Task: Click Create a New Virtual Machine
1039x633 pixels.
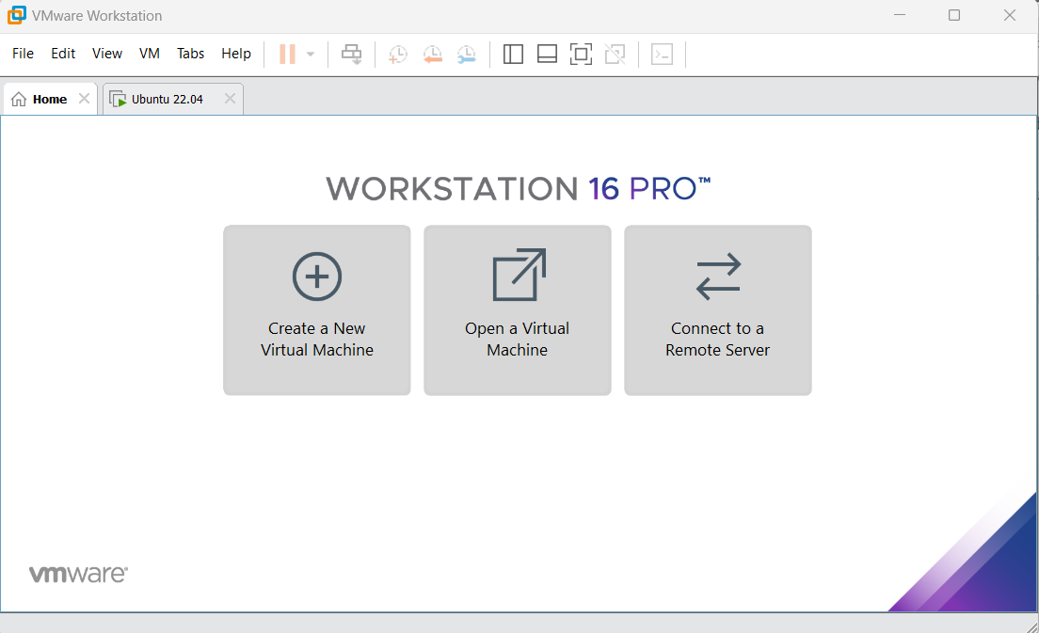Action: click(317, 309)
